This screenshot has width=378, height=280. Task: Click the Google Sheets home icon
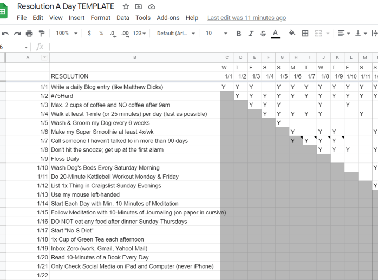[3, 11]
